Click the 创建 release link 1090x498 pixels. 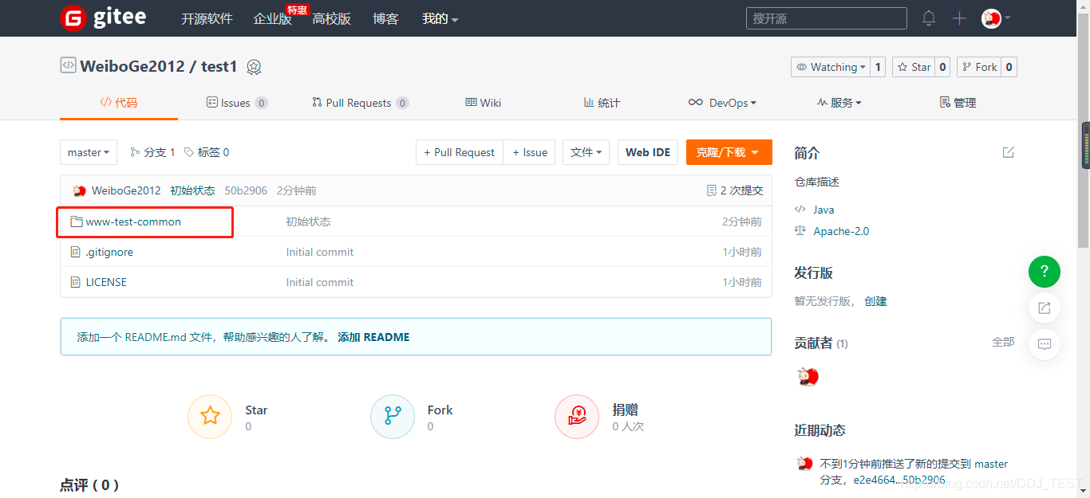[875, 301]
